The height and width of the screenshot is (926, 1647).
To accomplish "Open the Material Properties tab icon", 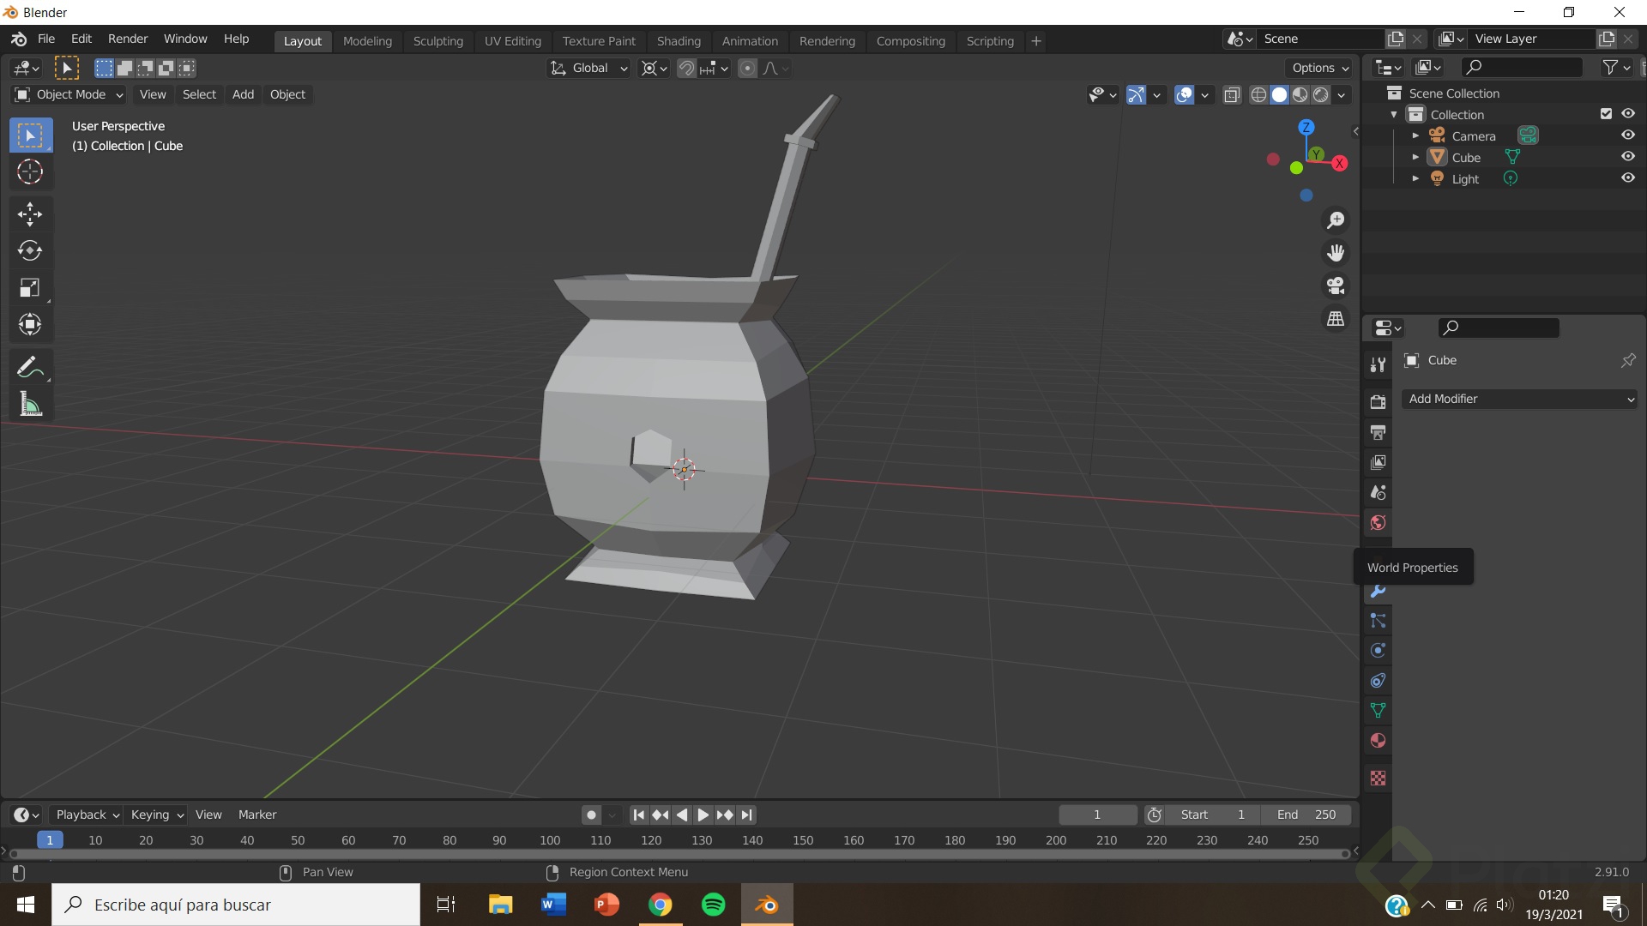I will click(x=1378, y=741).
